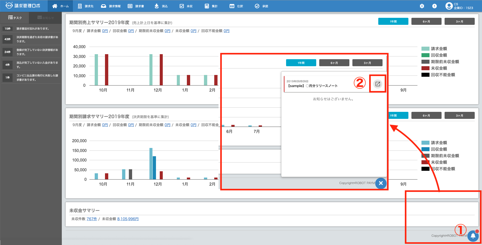Go to ホーム in navigation bar

60,6
